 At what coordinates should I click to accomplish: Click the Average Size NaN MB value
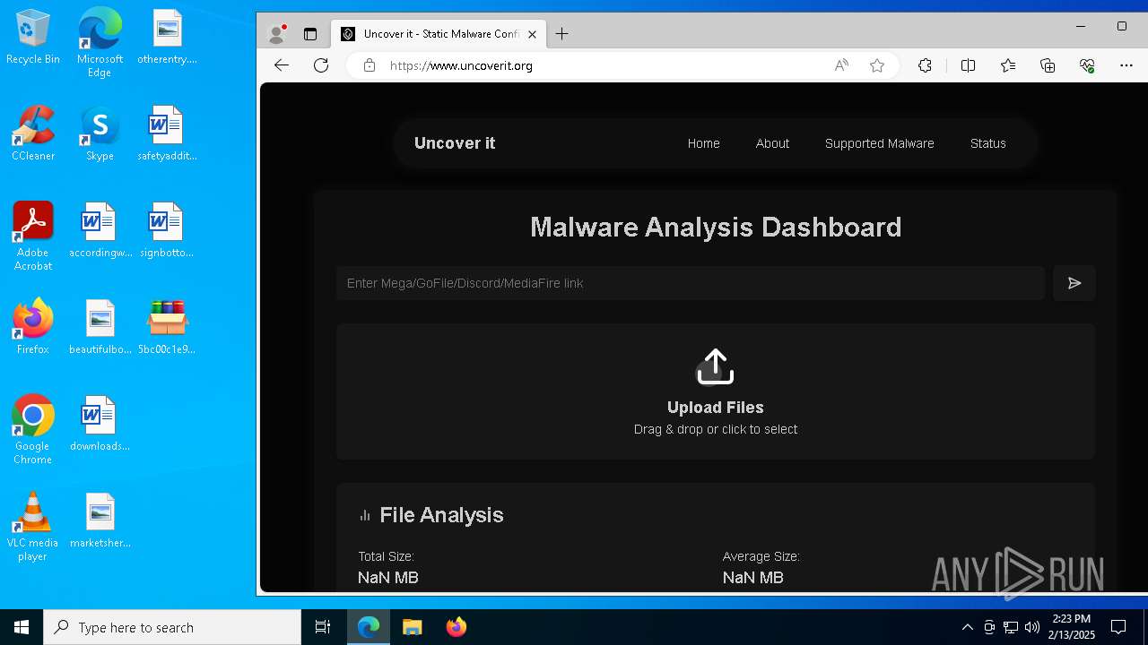(x=753, y=578)
